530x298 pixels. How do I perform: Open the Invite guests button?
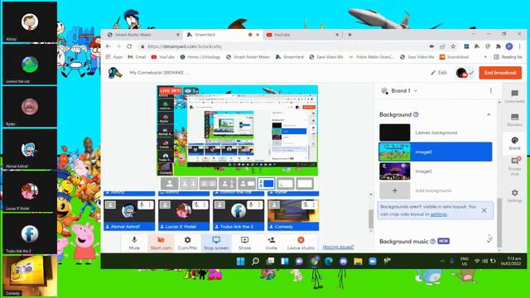pyautogui.click(x=271, y=243)
